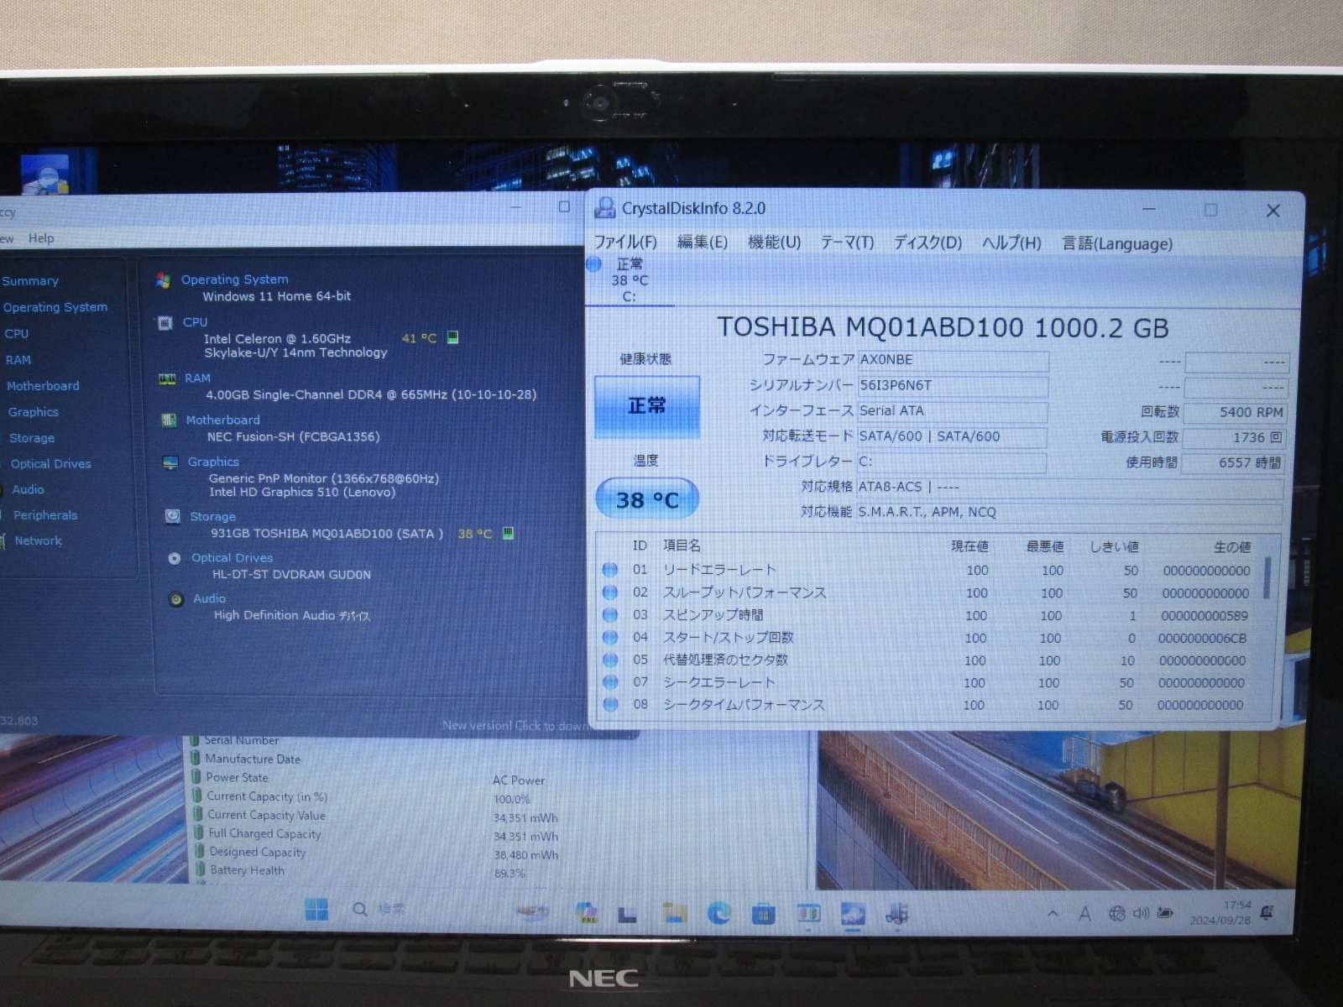Select Network in Speccy sidebar
The image size is (1343, 1007).
pyautogui.click(x=39, y=541)
